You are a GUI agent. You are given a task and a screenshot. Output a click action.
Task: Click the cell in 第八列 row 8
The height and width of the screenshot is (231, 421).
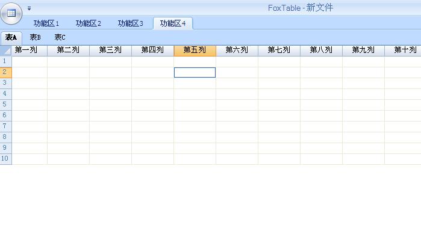[x=321, y=137]
